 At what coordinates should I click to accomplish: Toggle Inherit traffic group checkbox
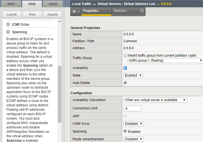click(x=125, y=55)
